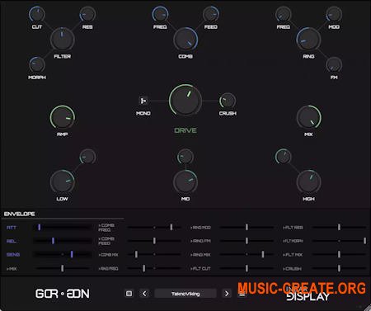Click the SENS label

coord(13,255)
